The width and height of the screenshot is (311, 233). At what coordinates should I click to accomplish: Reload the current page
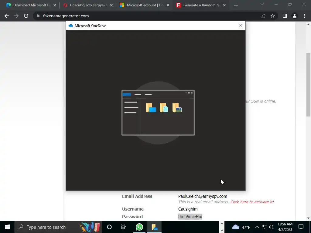click(26, 16)
